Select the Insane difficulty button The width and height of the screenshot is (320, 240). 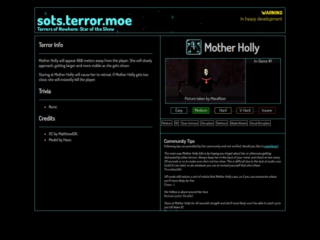coord(267,110)
